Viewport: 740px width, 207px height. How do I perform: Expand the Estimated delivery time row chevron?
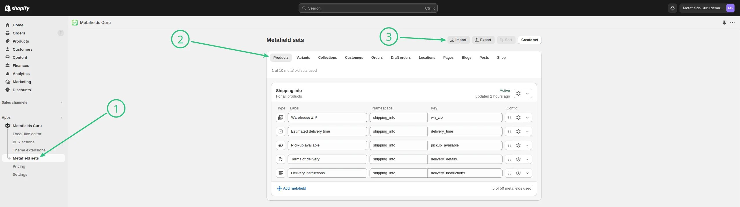click(x=527, y=131)
